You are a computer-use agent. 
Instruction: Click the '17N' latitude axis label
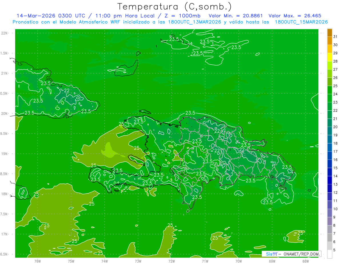pyautogui.click(x=5, y=234)
